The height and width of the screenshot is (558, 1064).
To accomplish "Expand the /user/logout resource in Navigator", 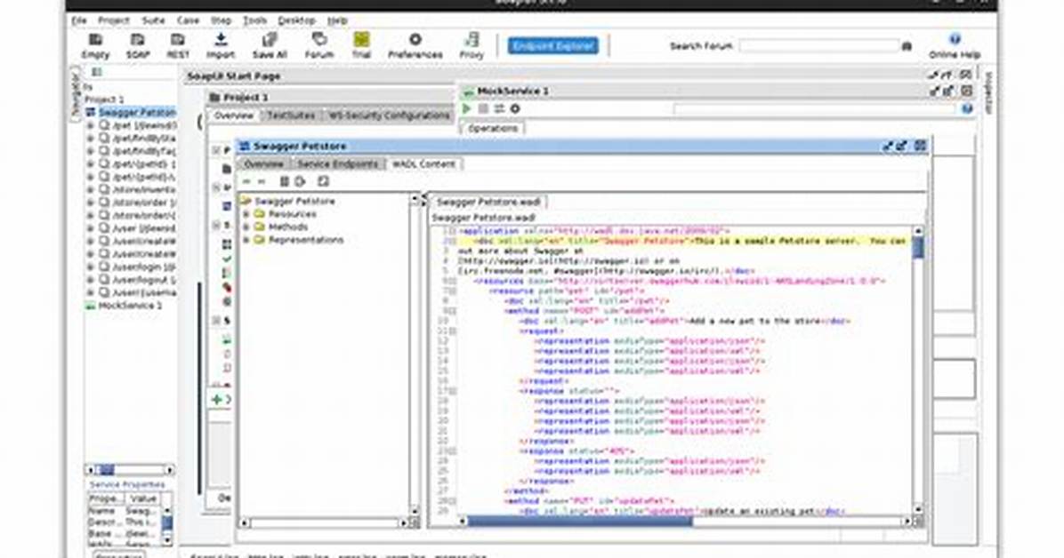I will pyautogui.click(x=91, y=280).
